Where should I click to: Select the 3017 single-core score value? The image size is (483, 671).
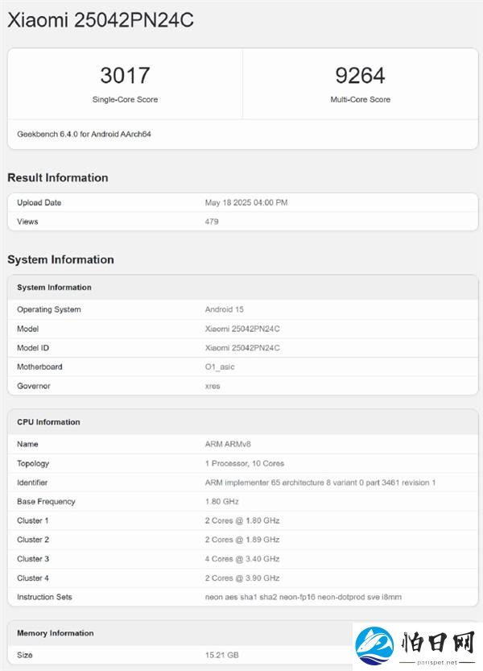tap(125, 76)
